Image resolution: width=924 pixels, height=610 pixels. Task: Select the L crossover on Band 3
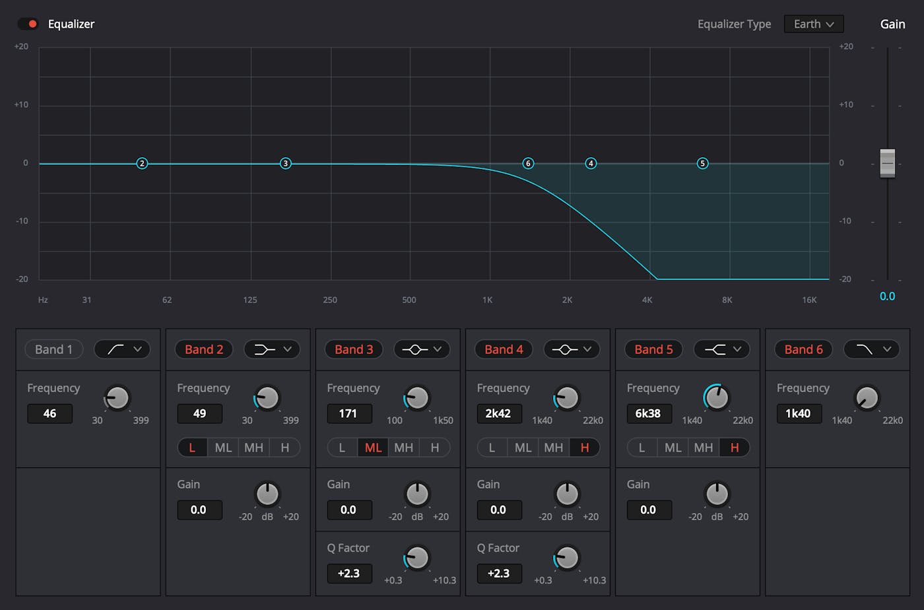pyautogui.click(x=342, y=447)
